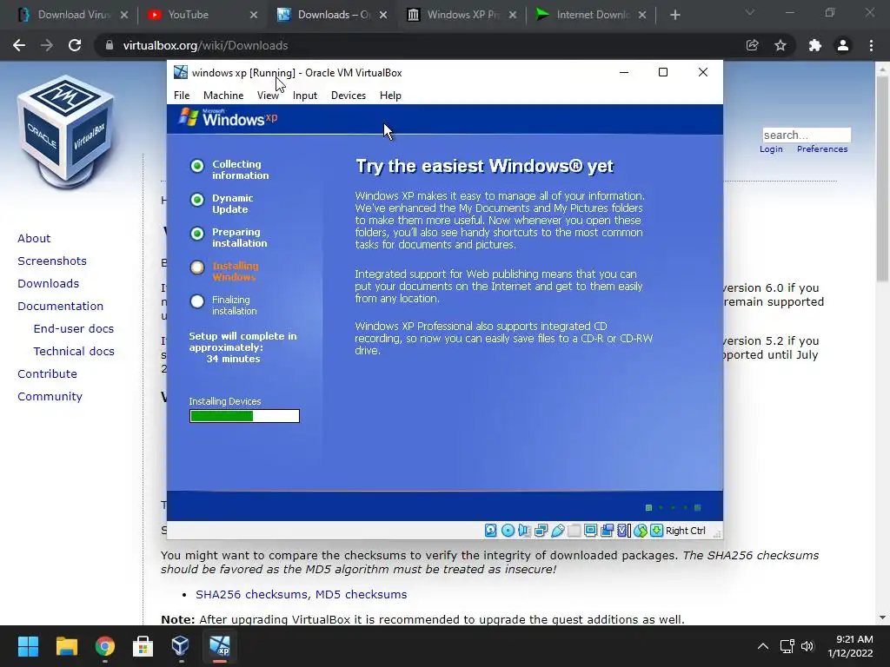Open the Downloads sidebar link
890x667 pixels.
[49, 284]
